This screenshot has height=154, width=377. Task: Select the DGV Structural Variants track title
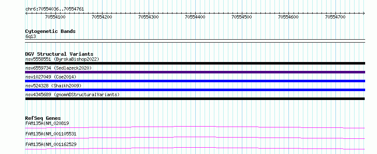[59, 54]
